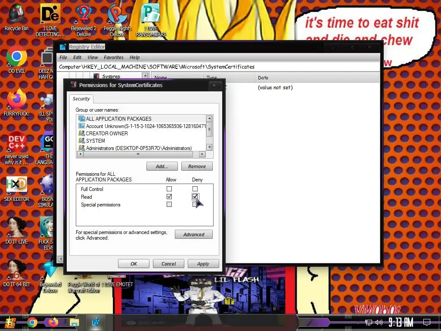Open the Edit menu
The image size is (441, 331).
point(77,57)
